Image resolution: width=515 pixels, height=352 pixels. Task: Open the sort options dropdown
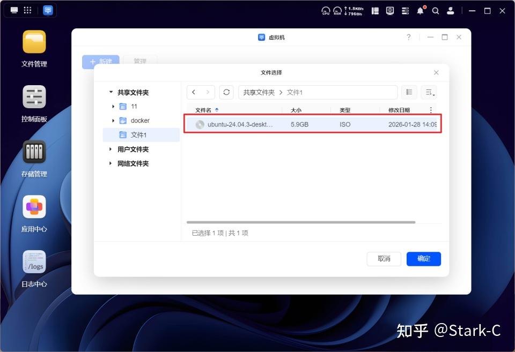(x=429, y=92)
